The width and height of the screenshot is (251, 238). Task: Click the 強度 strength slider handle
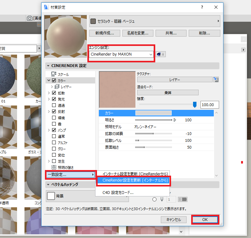tap(195, 105)
